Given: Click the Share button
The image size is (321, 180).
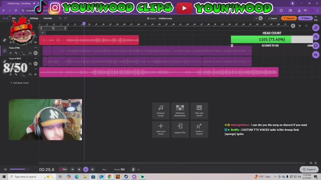Looking at the screenshot, I should coord(305,18).
